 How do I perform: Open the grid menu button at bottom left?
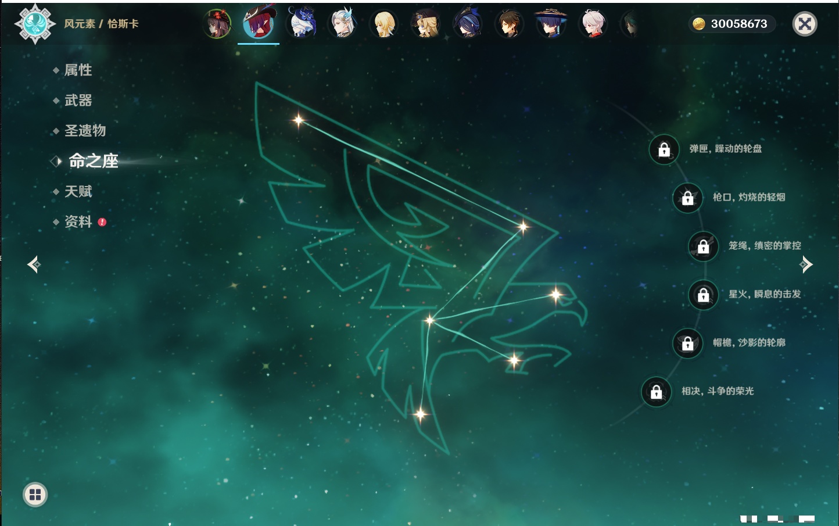point(35,495)
